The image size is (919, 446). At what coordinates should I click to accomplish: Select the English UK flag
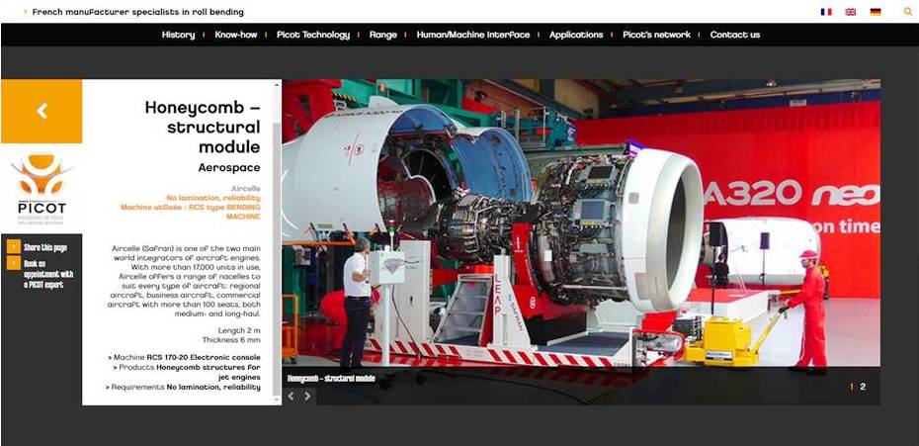coord(851,12)
